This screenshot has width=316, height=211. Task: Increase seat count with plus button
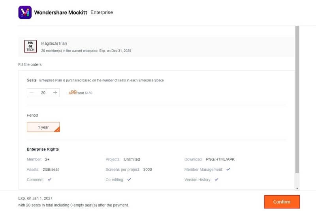55,92
